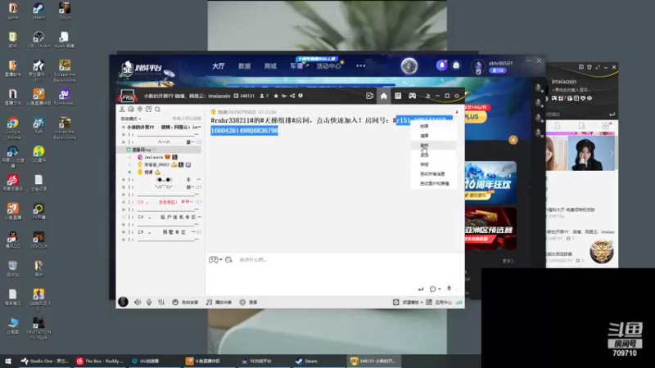Click the search magnifier icon above channel tree
The image size is (655, 368).
[x=157, y=110]
